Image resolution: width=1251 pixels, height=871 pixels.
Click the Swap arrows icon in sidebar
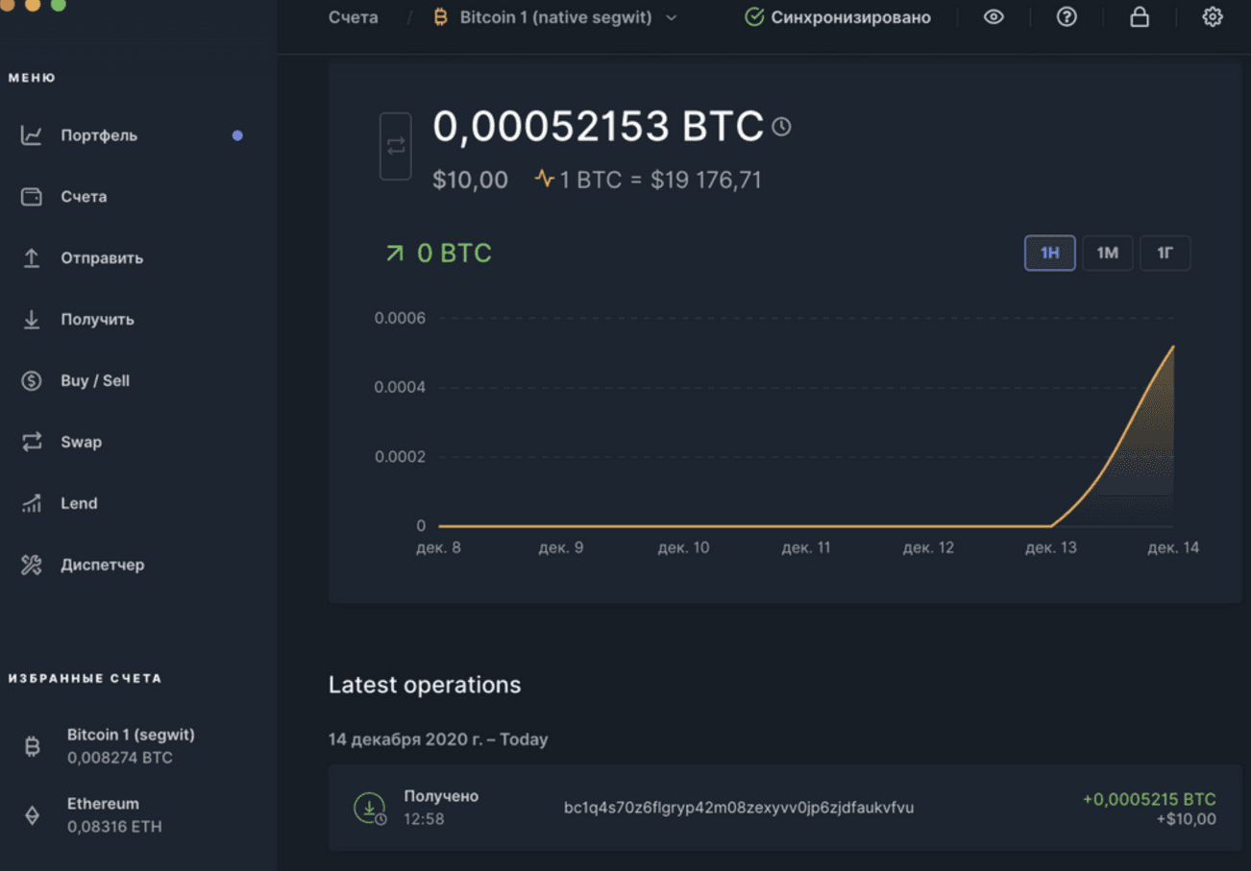[32, 442]
